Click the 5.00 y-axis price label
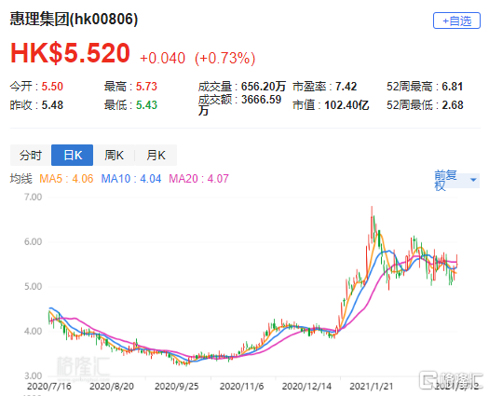Screen dimensions: 489x396 click(x=33, y=286)
